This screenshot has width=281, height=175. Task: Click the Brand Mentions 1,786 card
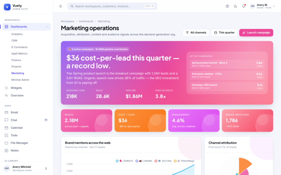pyautogui.click(x=247, y=121)
